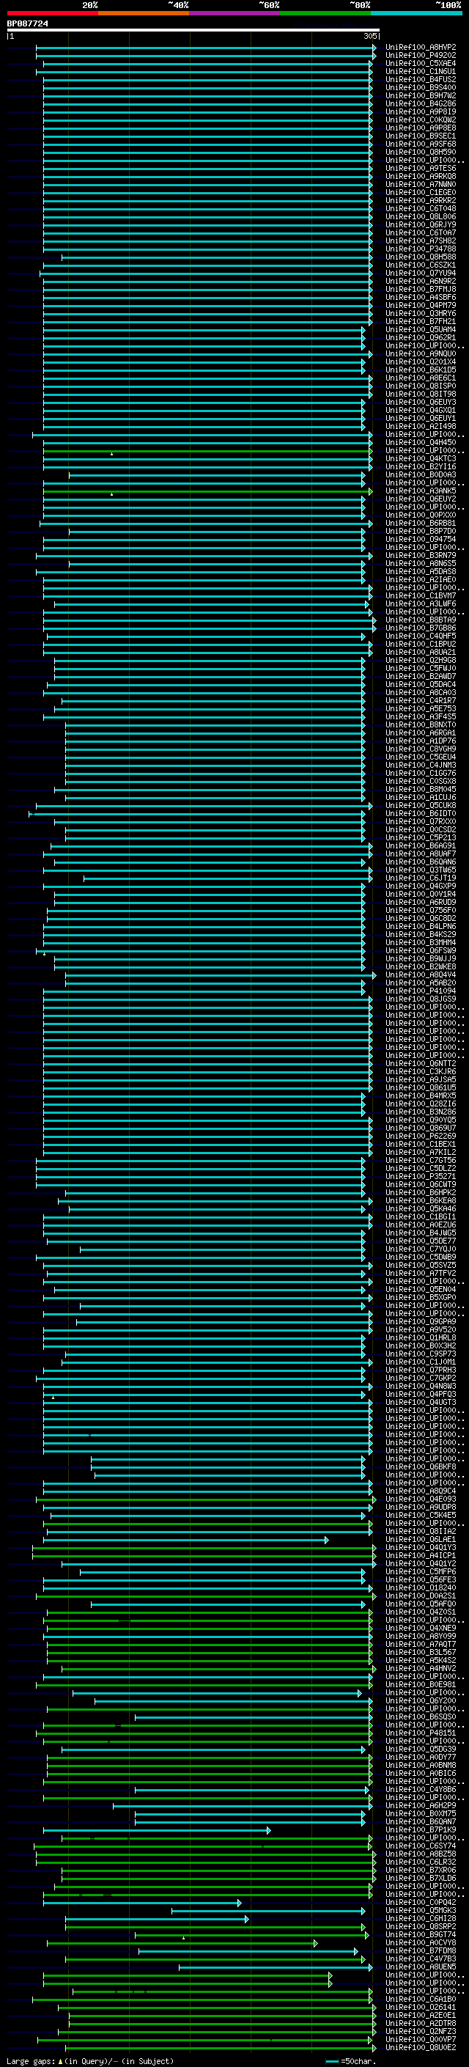Pick the UniRef100_P34788 hit name
This screenshot has width=469, height=2067.
pos(421,249)
